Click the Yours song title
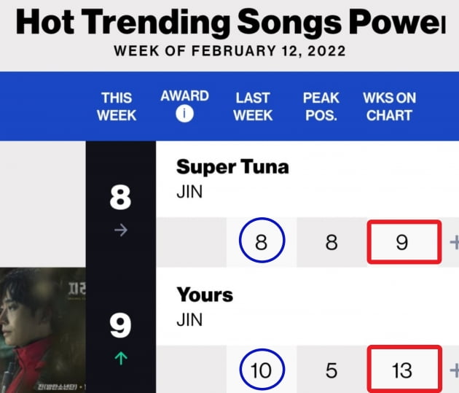This screenshot has width=459, height=393. [205, 295]
